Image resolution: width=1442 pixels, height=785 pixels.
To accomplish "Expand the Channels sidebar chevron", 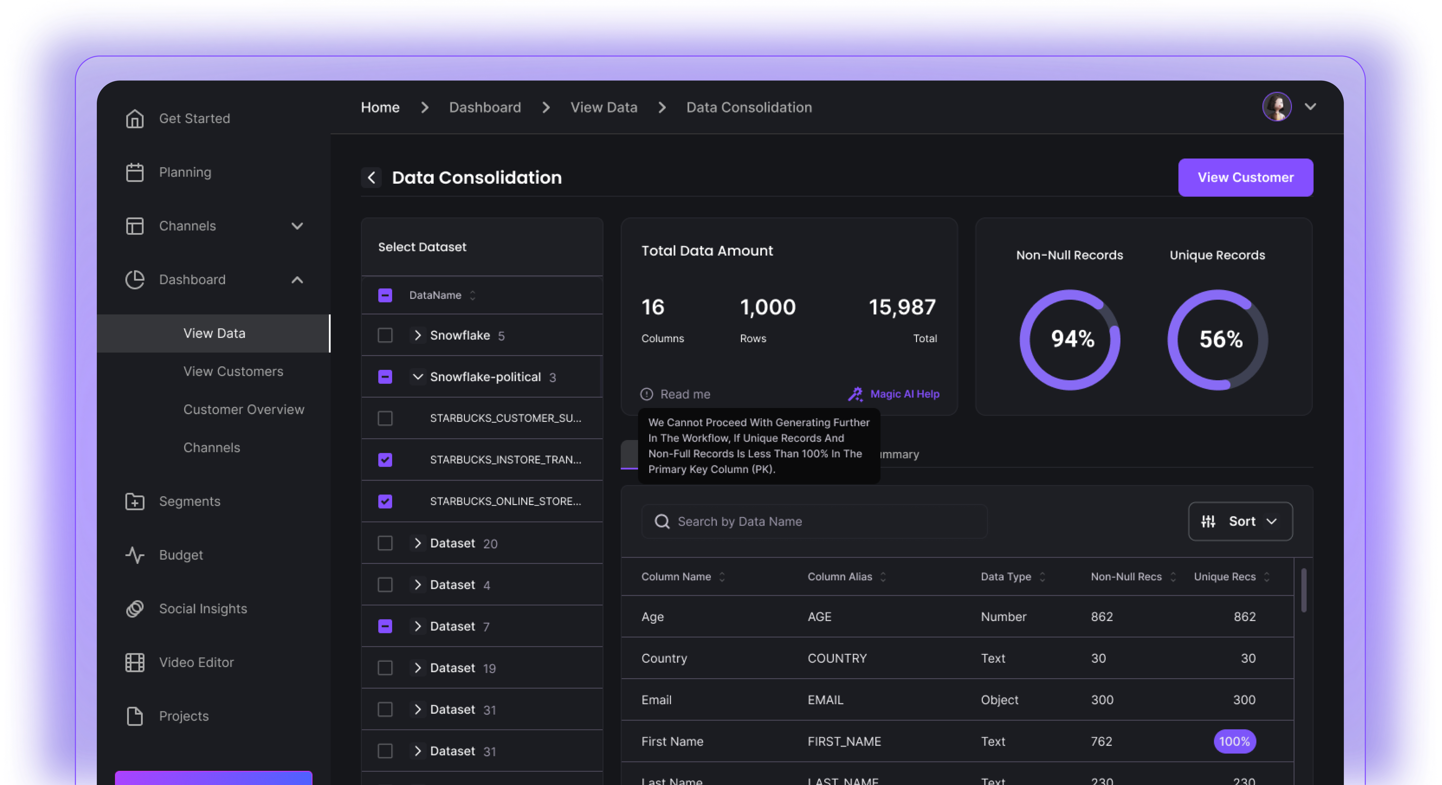I will pyautogui.click(x=297, y=226).
